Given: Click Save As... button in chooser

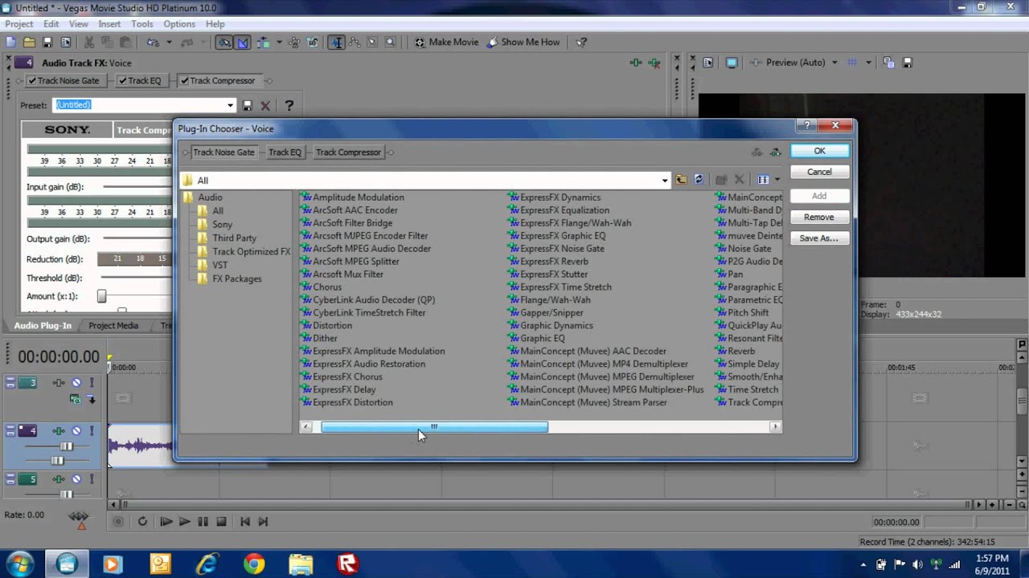Looking at the screenshot, I should click(x=819, y=238).
